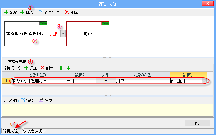Click the 本模板.权限管理明细 cell in row 1

[38, 81]
